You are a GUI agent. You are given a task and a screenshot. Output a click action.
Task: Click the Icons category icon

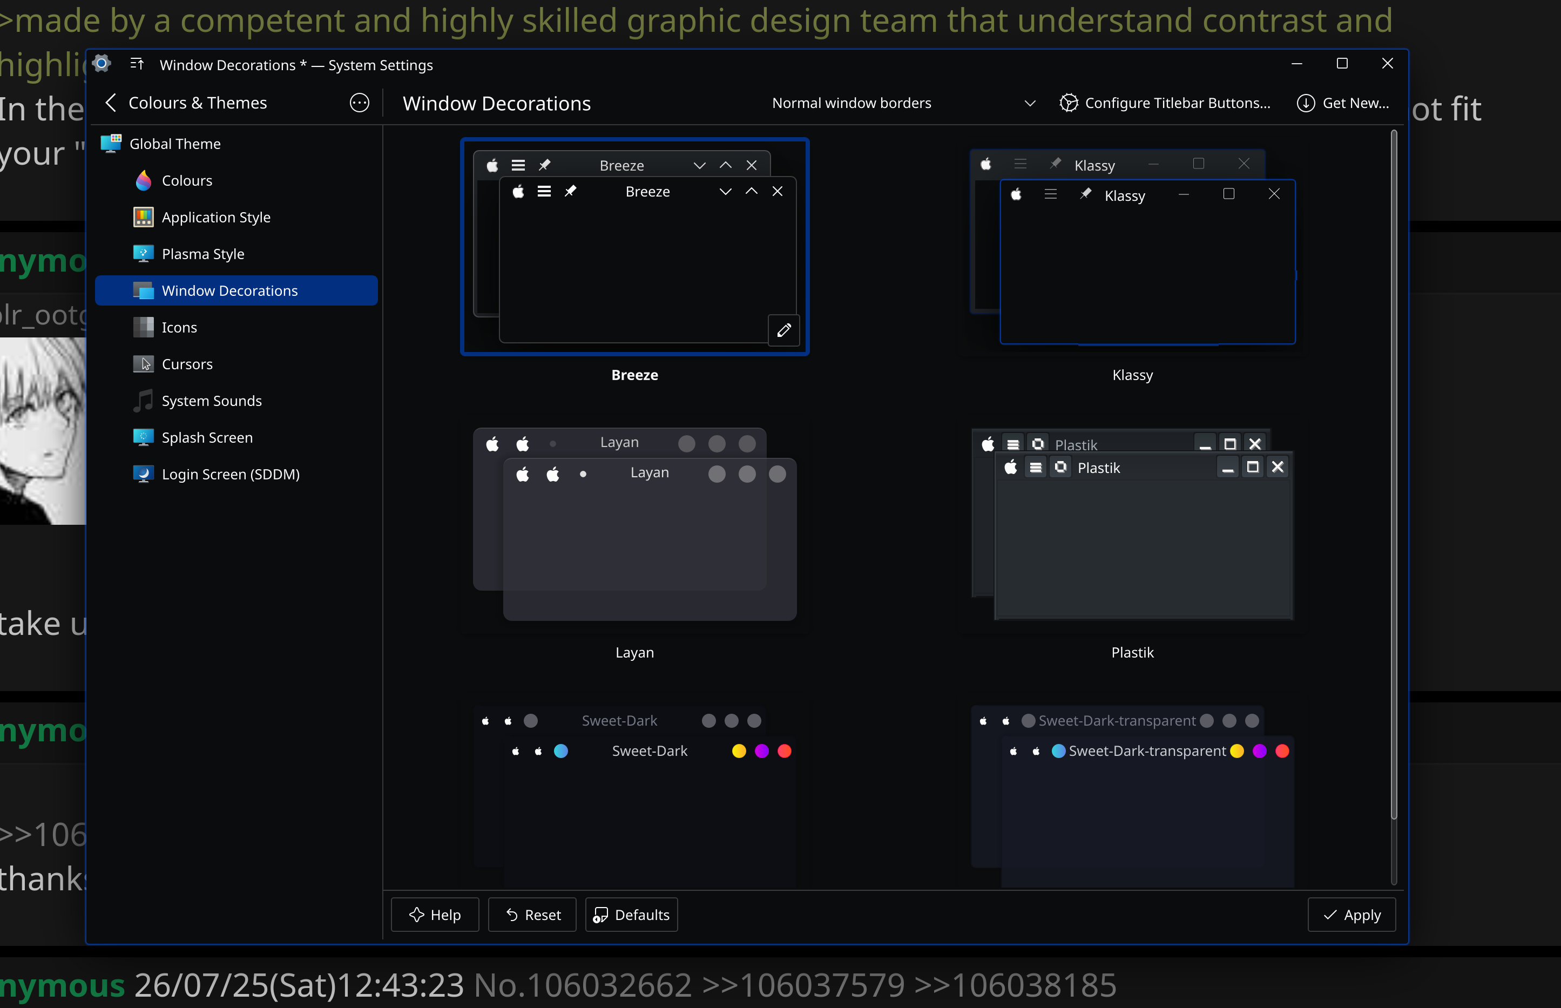tap(143, 327)
